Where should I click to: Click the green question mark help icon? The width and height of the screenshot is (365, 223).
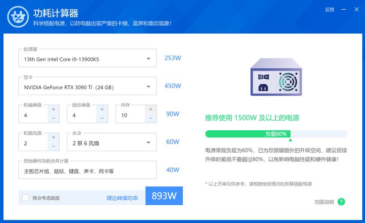pyautogui.click(x=341, y=202)
